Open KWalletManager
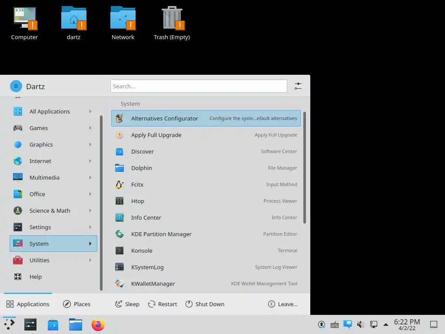 point(206,284)
